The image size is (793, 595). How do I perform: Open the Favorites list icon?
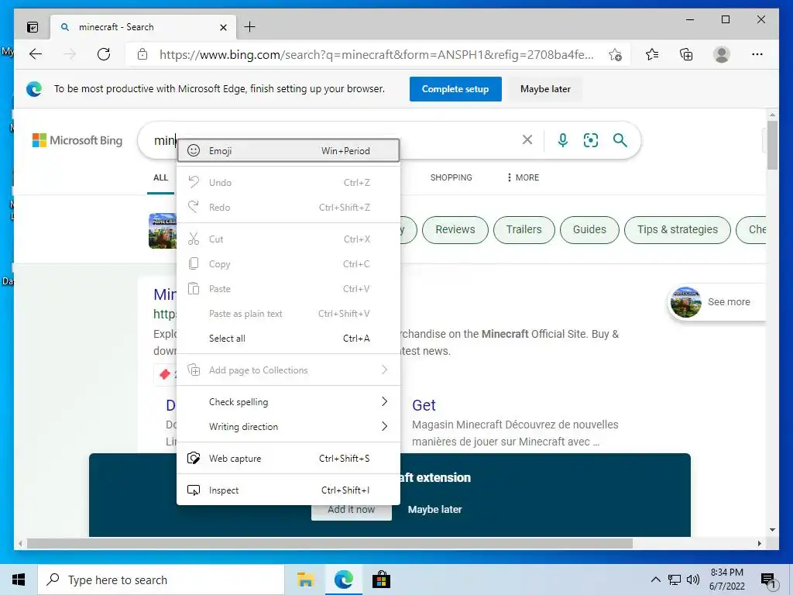point(652,54)
